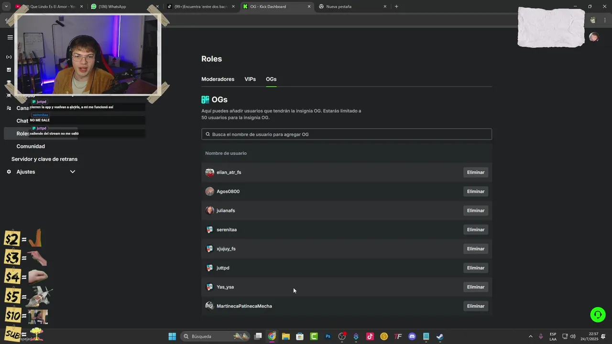Switch to the VIPs tab
Screen dimensions: 612x344
tap(250, 79)
